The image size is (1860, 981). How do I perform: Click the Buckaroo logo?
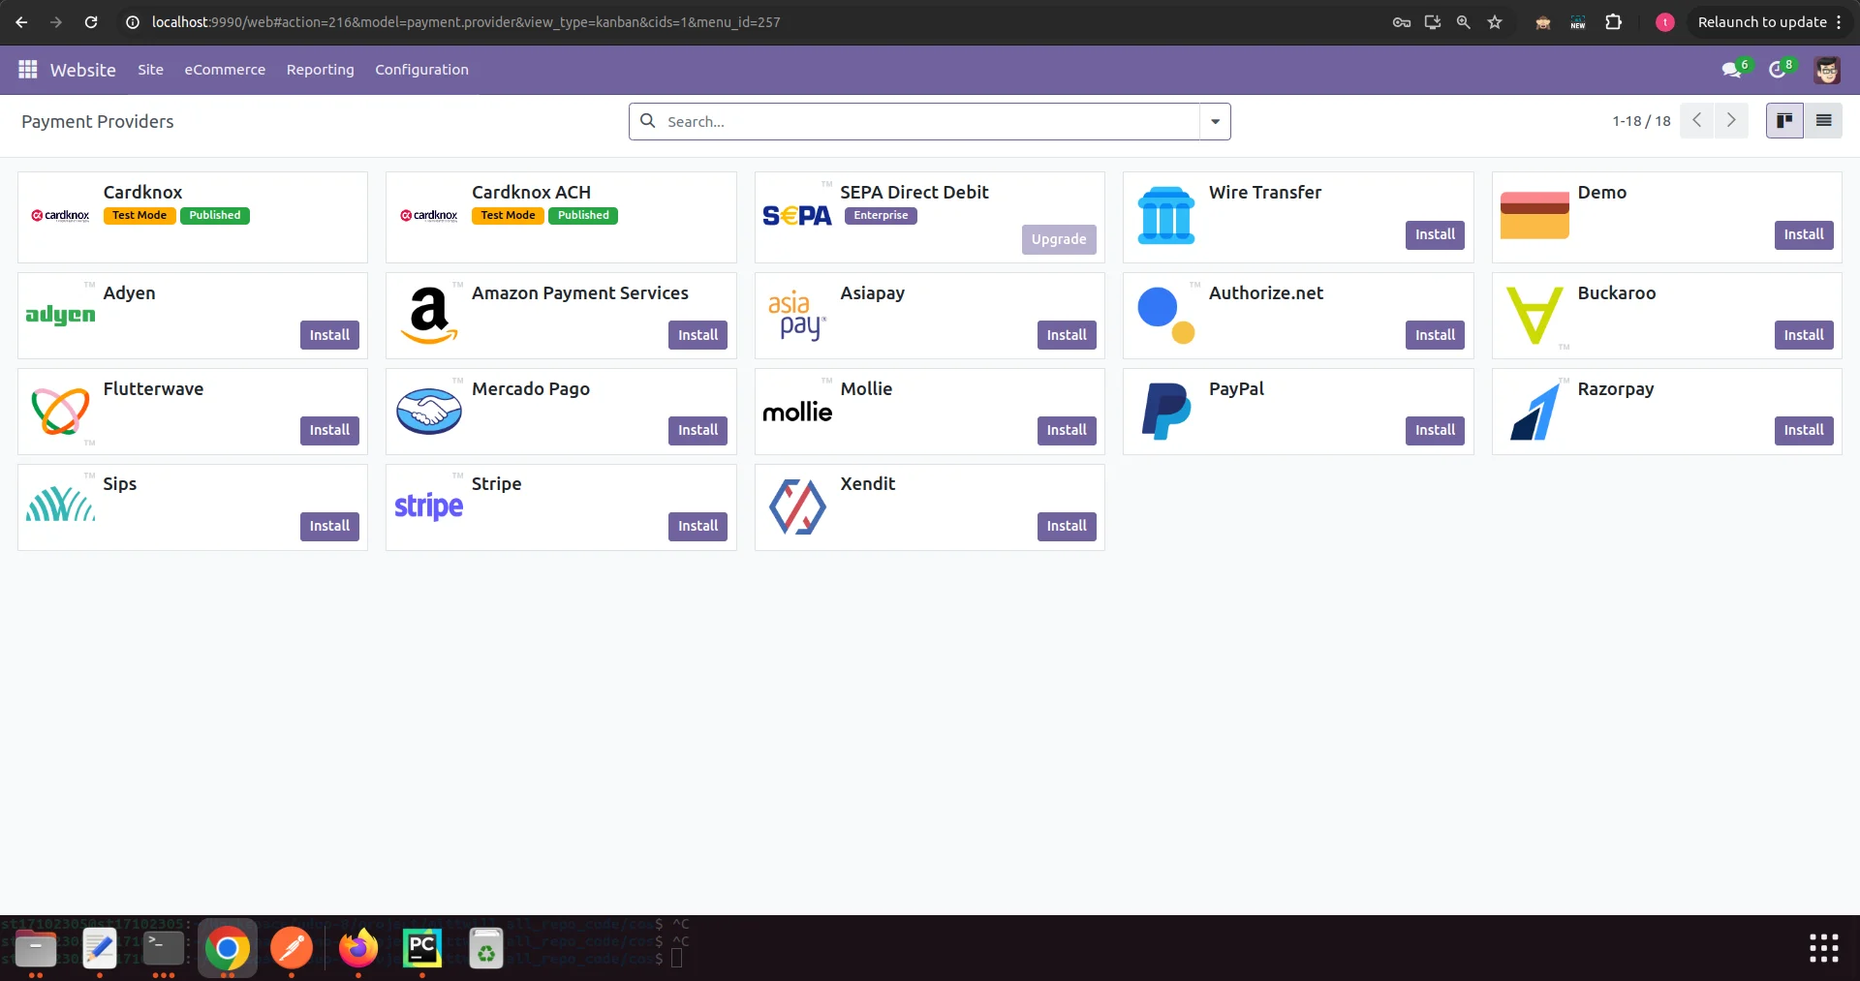coord(1534,315)
